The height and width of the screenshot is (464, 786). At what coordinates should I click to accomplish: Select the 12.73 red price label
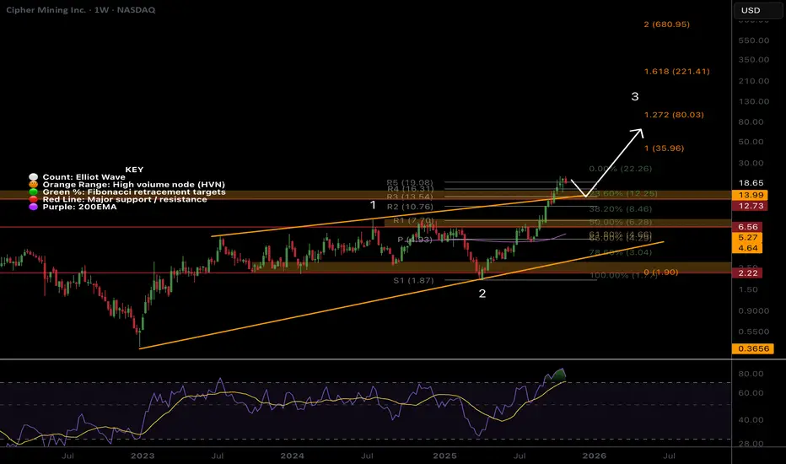pos(751,206)
